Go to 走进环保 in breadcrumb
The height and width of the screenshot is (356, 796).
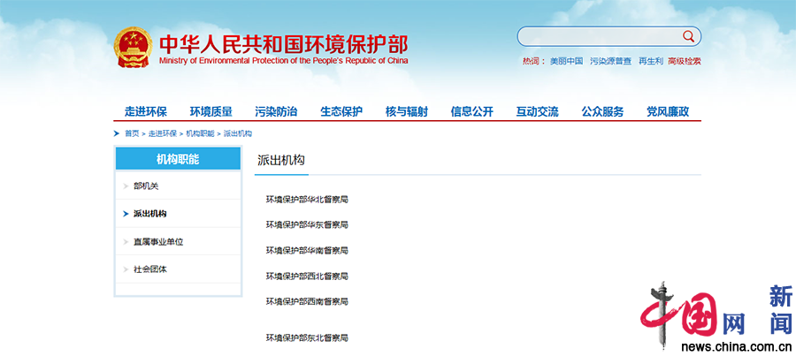coord(163,133)
